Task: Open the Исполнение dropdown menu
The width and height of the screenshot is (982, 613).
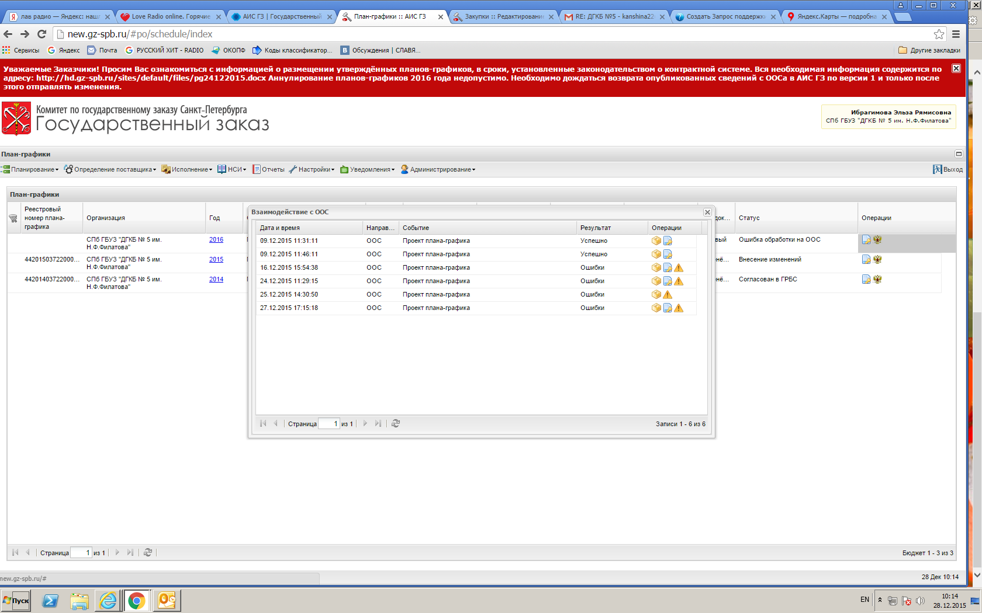Action: [187, 169]
